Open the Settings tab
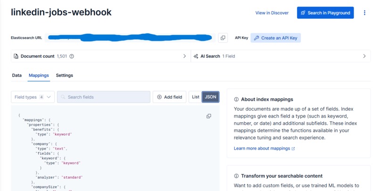Screen dimensions: 380x191 [65, 75]
